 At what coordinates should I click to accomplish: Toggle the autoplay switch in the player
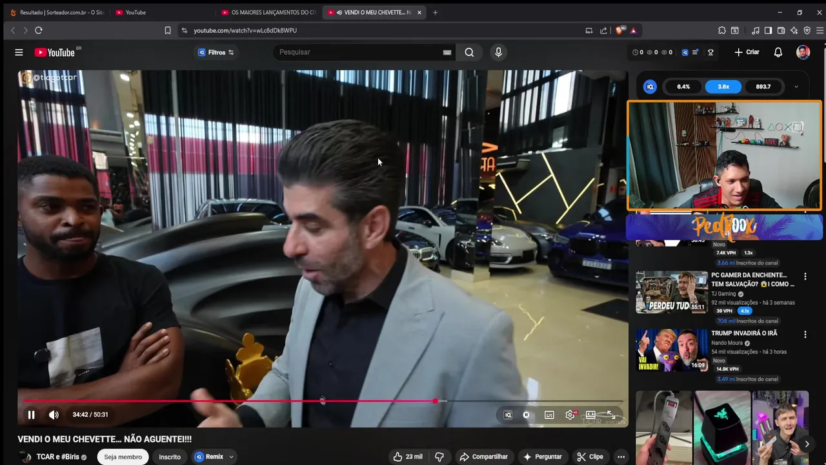(527, 415)
